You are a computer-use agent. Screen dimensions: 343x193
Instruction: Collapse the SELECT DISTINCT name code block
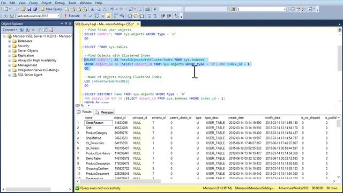83,94
